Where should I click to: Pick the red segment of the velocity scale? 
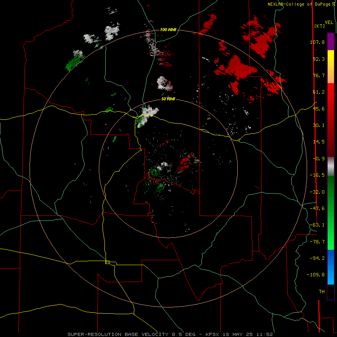coord(331,120)
